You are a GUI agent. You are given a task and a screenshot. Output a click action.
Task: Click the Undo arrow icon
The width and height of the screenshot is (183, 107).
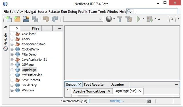46,19
